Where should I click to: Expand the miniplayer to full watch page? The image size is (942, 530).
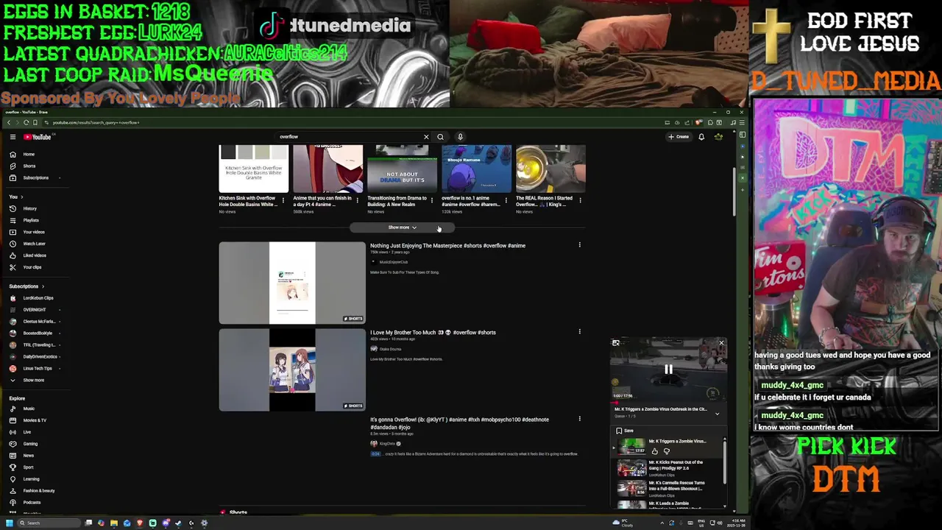pyautogui.click(x=616, y=343)
